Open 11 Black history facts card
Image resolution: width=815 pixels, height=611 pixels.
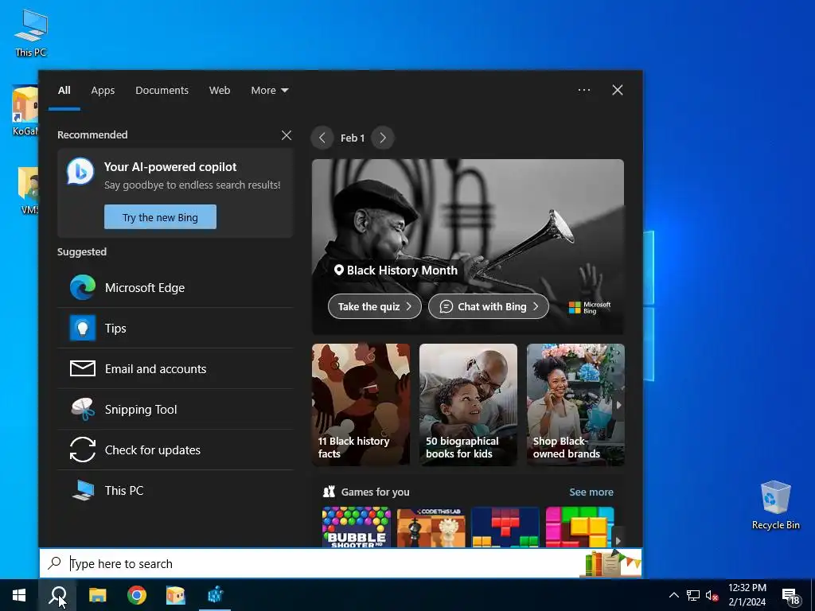click(361, 405)
